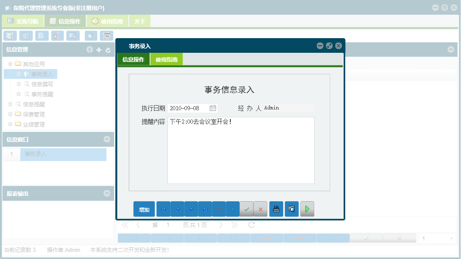
Task: Click the 增加 button to add a record
Action: click(x=144, y=209)
